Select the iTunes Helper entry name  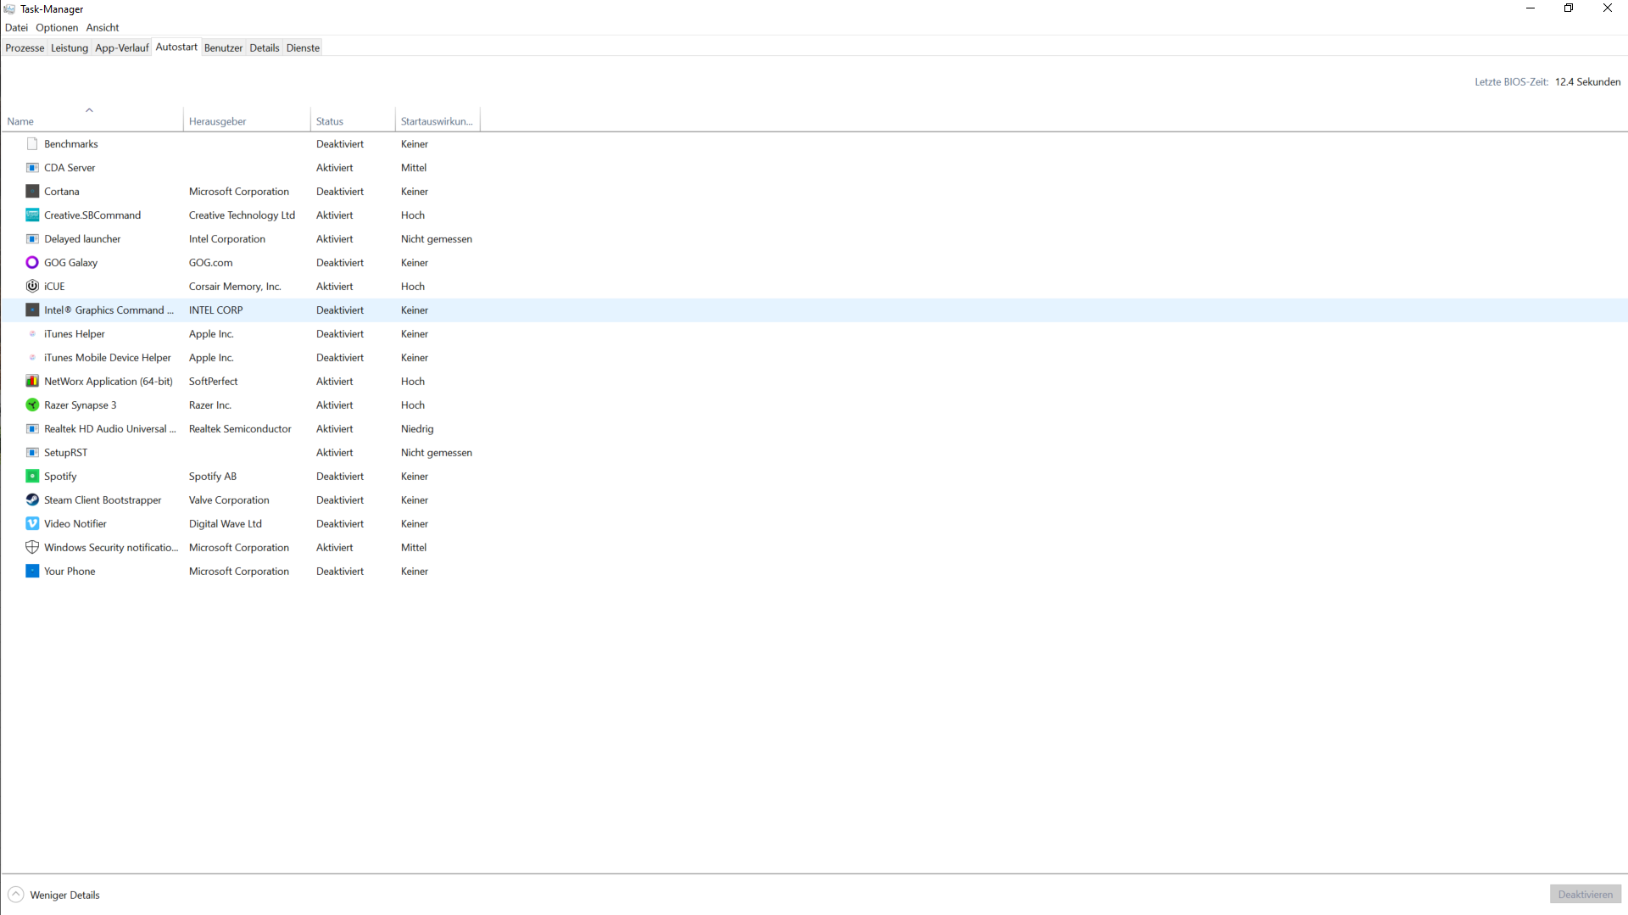pos(75,334)
